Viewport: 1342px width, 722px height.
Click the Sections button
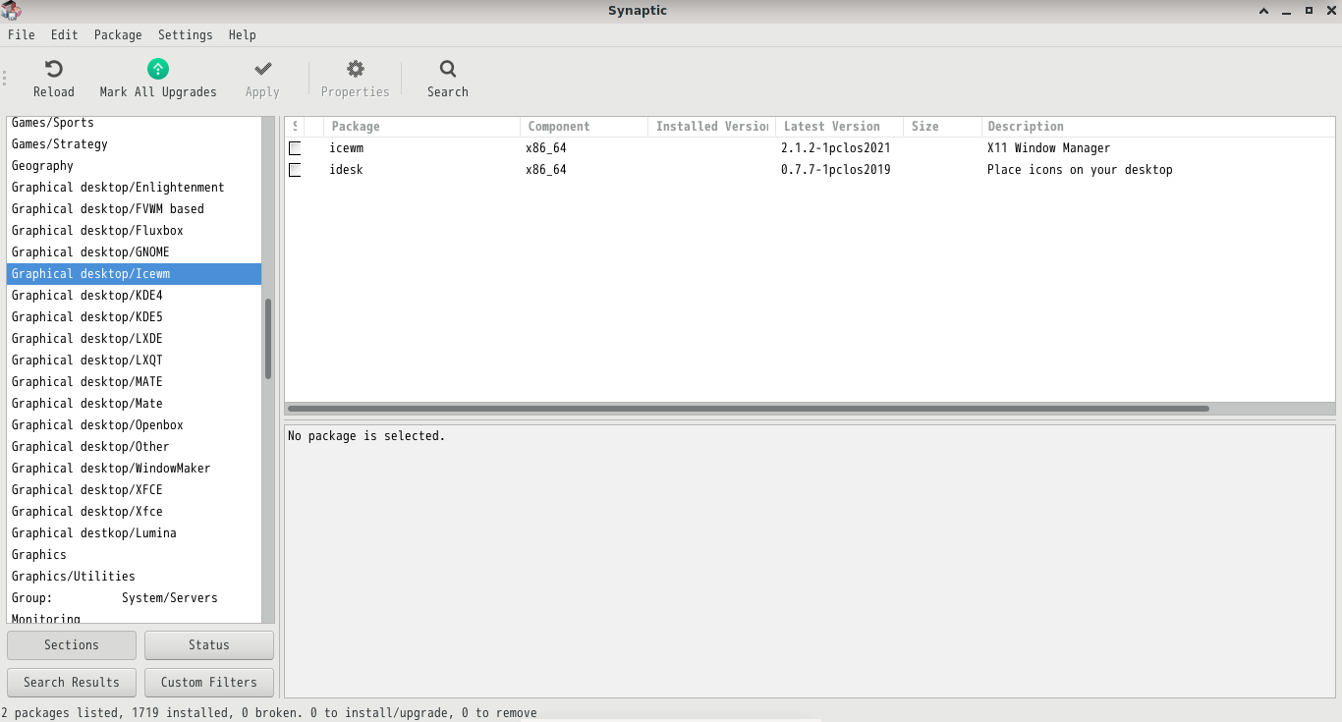72,645
